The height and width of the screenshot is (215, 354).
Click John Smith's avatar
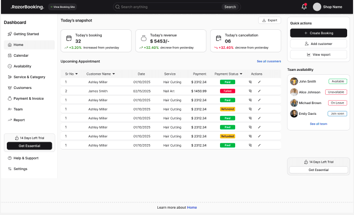pyautogui.click(x=294, y=81)
